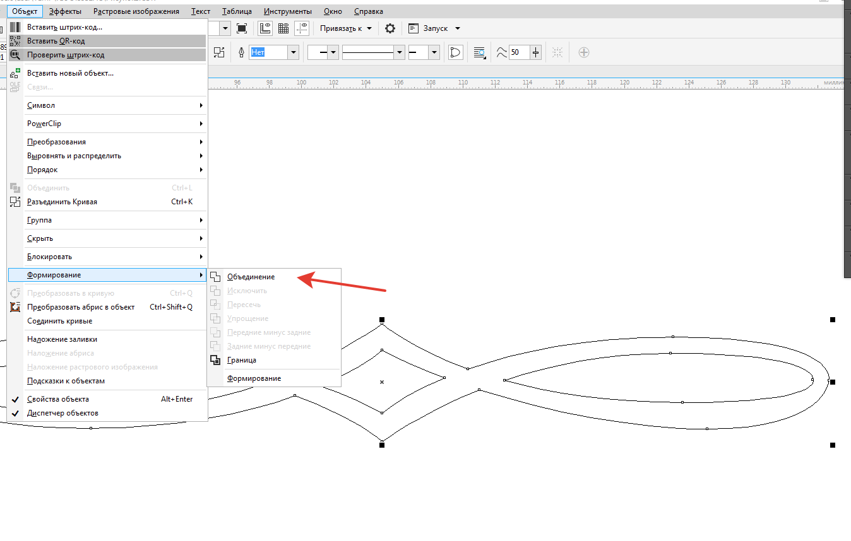The image size is (851, 541).
Task: Expand the Преобразования submenu
Action: point(107,142)
